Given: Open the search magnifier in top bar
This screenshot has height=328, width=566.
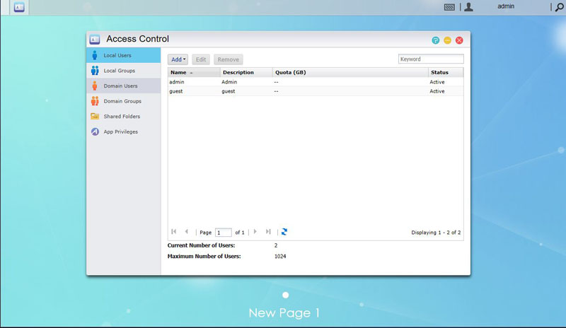Looking at the screenshot, I should 558,7.
